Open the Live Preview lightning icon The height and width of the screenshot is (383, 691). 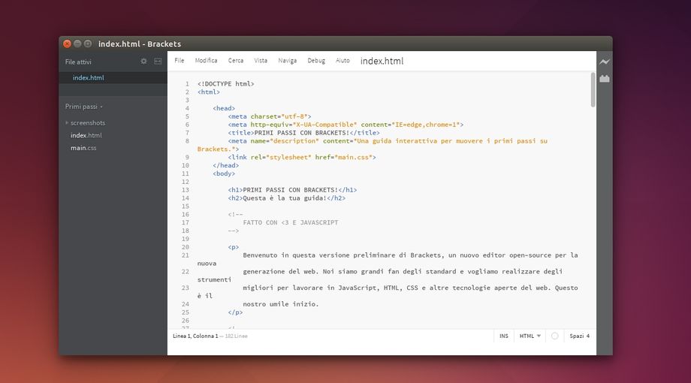(x=604, y=62)
